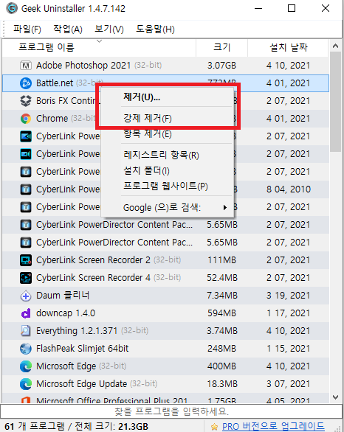Image resolution: width=344 pixels, height=432 pixels.
Task: Click the 594MB size value
Action: (x=221, y=313)
